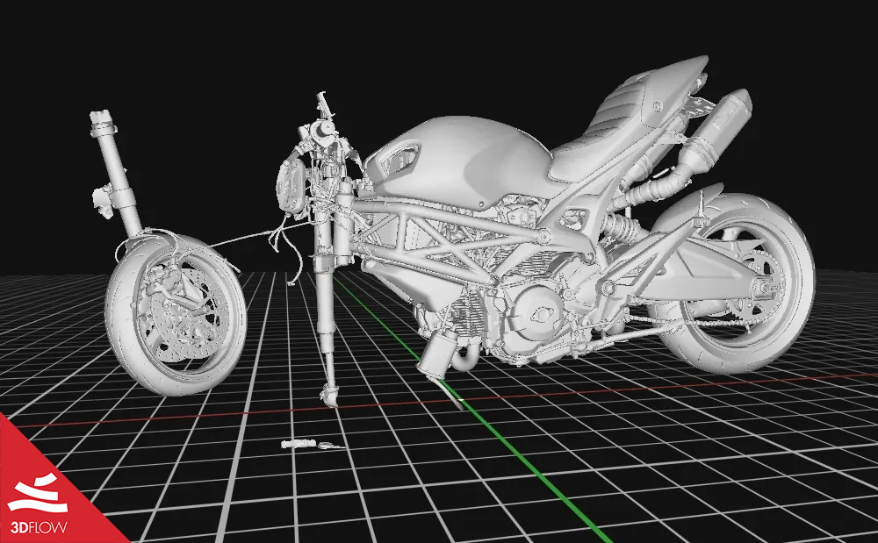The height and width of the screenshot is (543, 878).
Task: Select the detached front wheel of the model
Action: tap(176, 314)
